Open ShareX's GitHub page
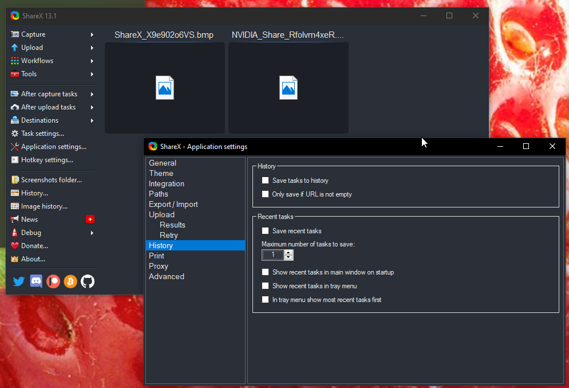The height and width of the screenshot is (388, 569). pos(88,281)
